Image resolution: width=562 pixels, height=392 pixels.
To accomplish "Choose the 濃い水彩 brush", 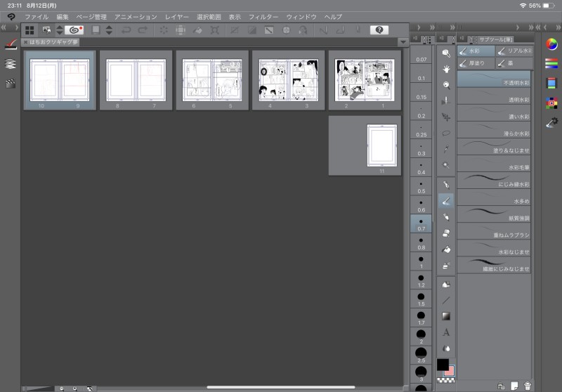I will 494,113.
